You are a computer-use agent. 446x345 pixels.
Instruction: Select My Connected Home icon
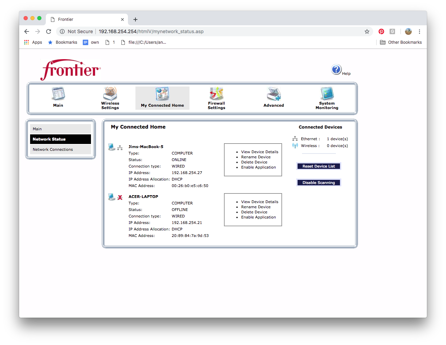tap(162, 94)
